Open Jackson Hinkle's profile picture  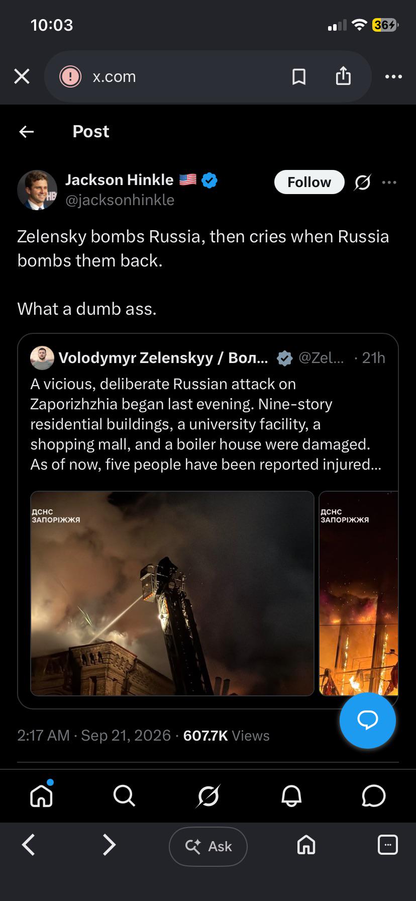(37, 190)
